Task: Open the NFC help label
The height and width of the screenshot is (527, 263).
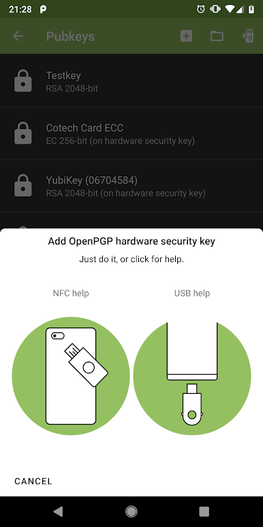Action: tap(71, 293)
